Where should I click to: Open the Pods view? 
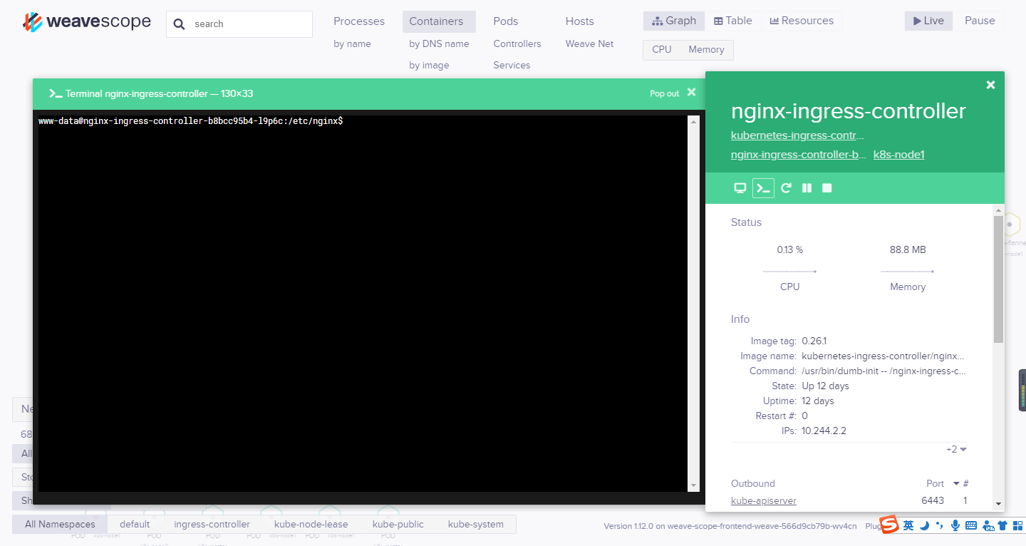tap(506, 21)
